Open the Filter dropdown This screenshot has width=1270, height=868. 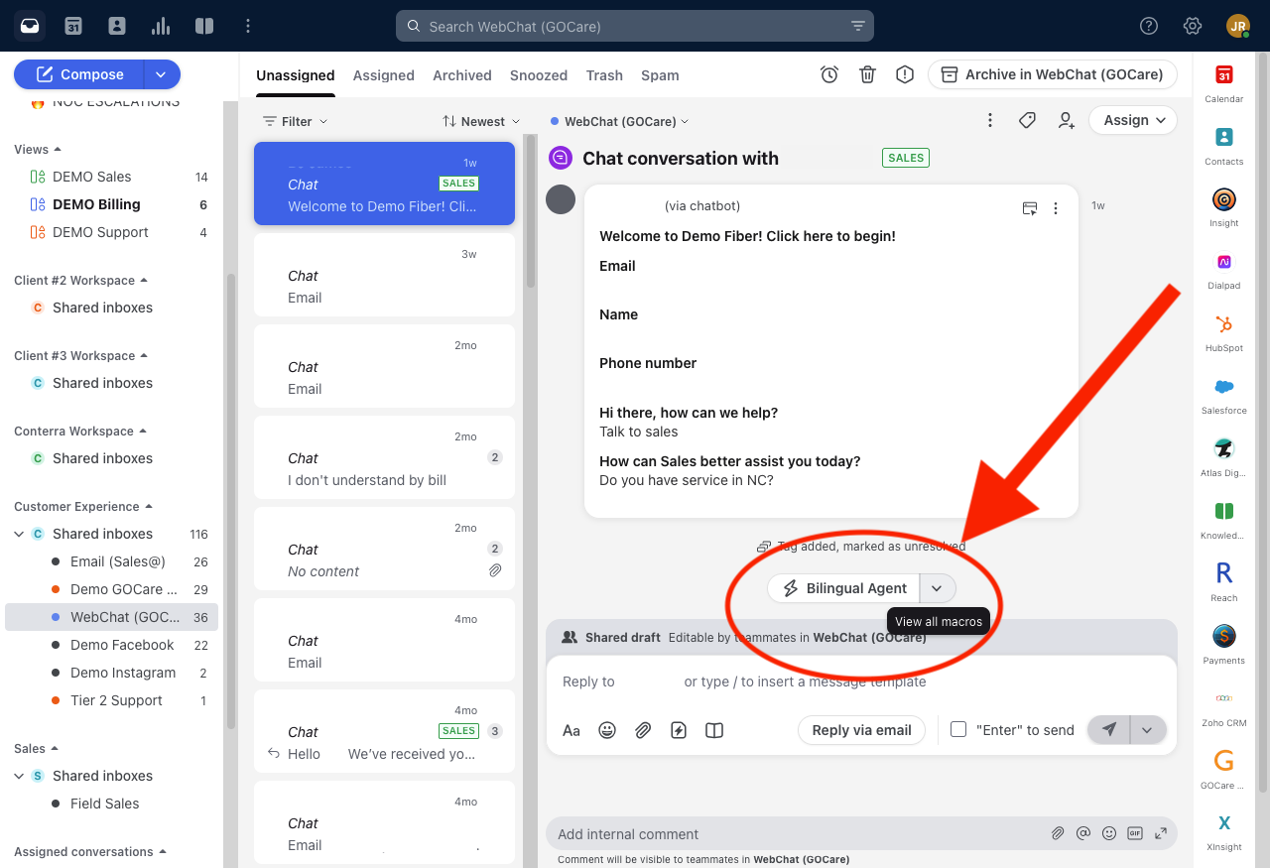(x=295, y=121)
